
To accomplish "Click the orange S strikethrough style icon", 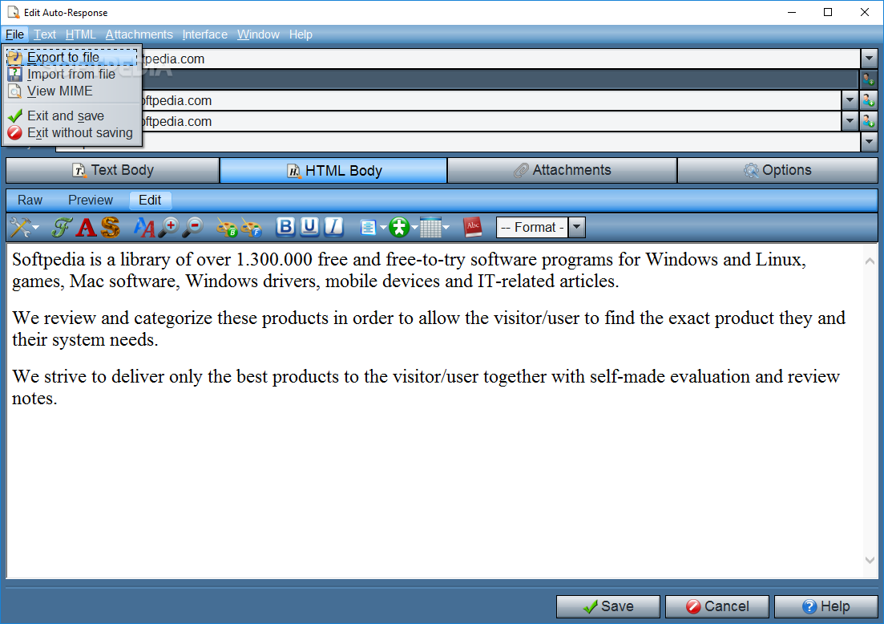I will (111, 227).
